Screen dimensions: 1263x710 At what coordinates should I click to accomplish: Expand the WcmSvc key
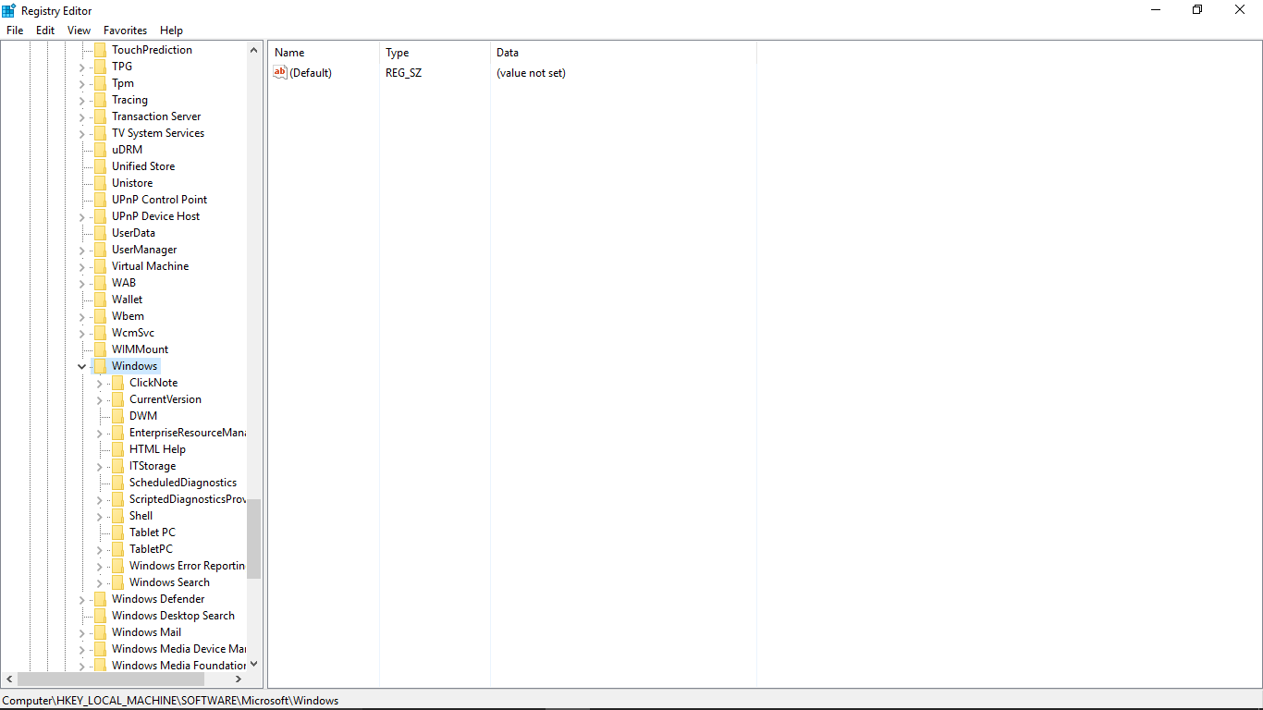point(82,333)
